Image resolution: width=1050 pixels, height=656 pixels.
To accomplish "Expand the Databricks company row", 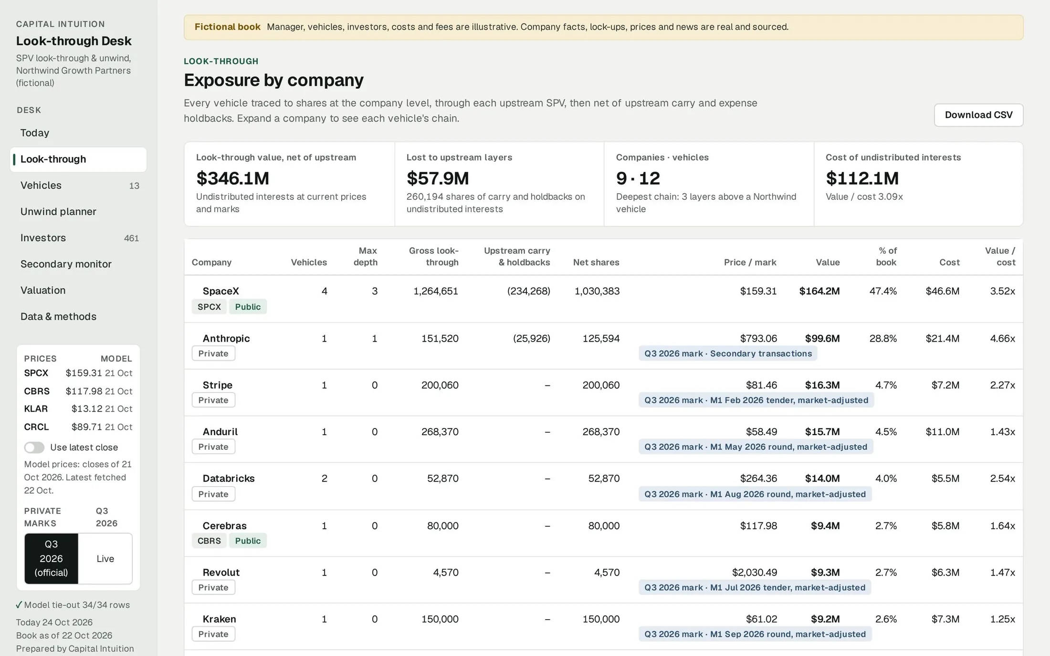I will (x=603, y=486).
